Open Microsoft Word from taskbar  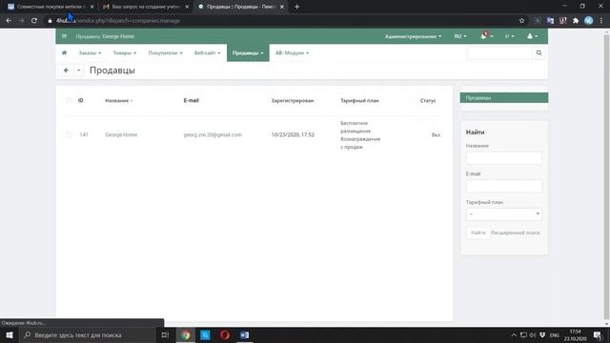(x=244, y=334)
